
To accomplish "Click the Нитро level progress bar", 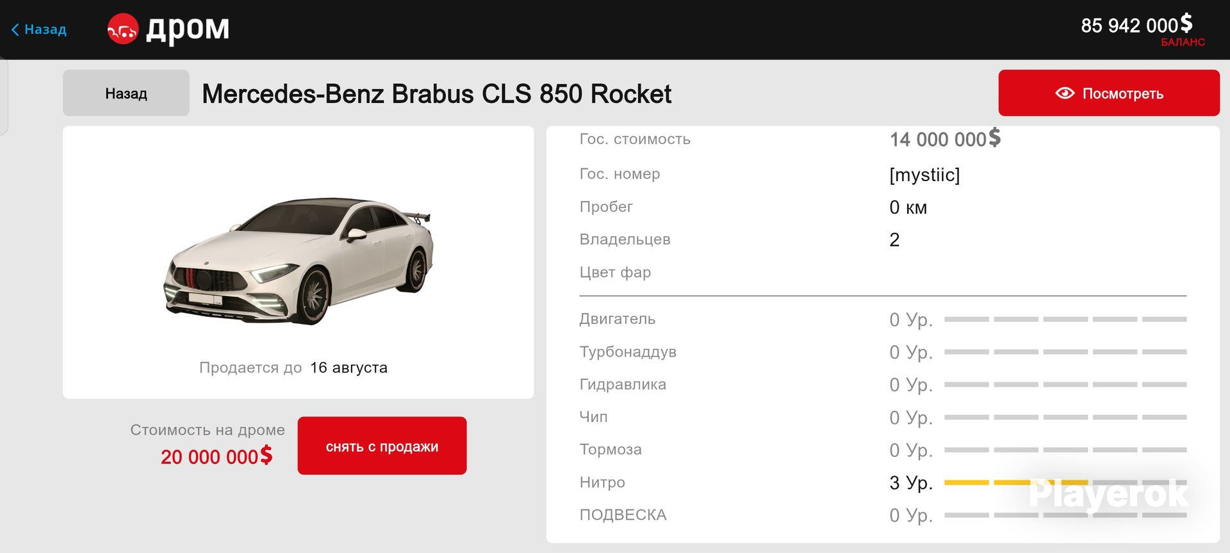I will coord(1065,483).
